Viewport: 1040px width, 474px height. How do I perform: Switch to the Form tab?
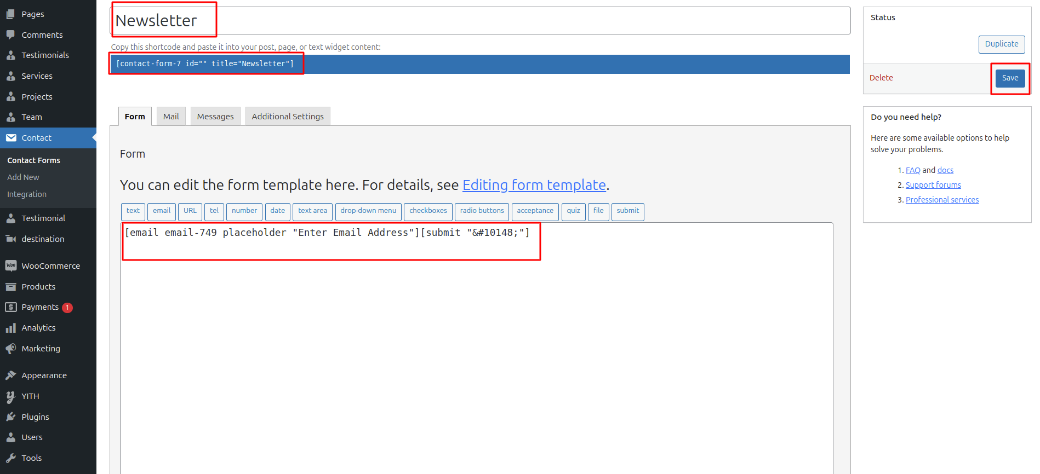point(135,117)
